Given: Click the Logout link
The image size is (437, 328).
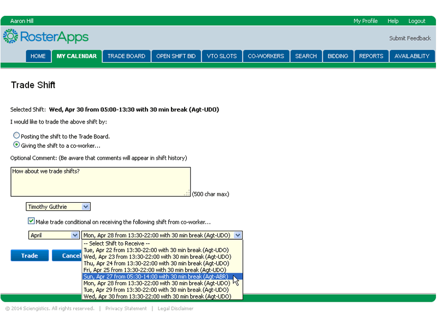Looking at the screenshot, I should pos(416,21).
